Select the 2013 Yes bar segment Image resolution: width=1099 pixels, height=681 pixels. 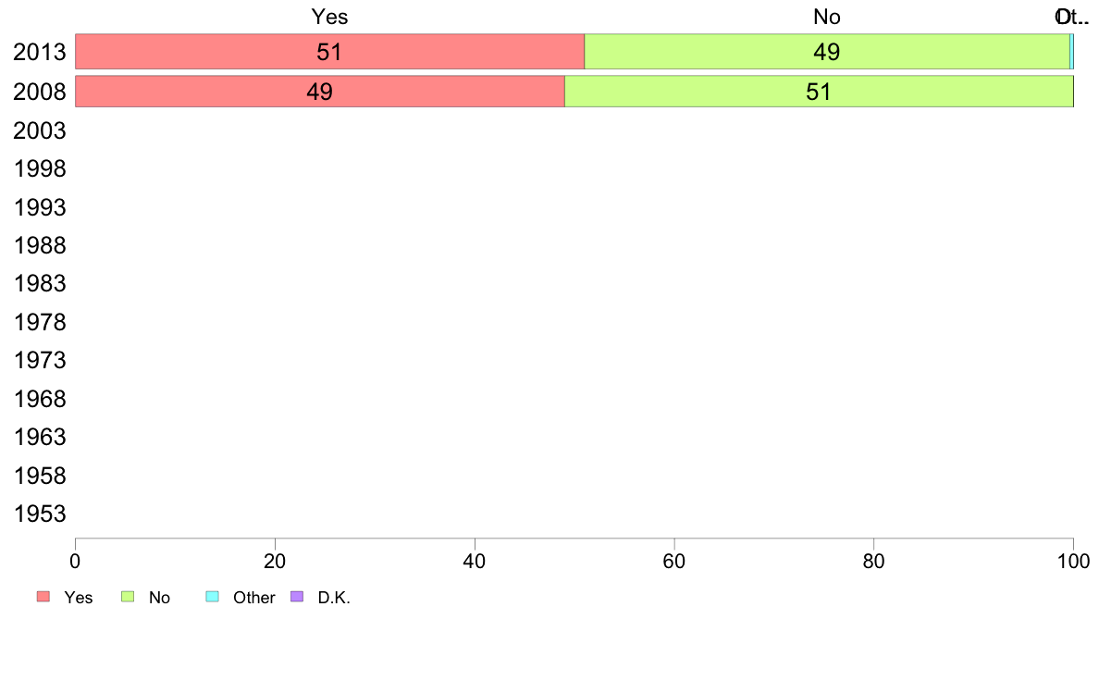329,52
